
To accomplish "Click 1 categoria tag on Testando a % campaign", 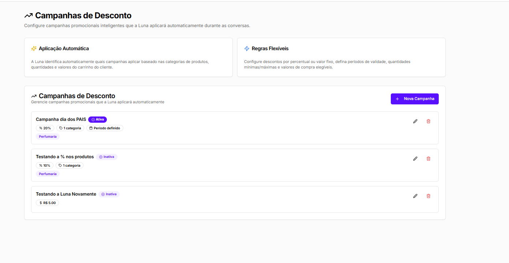I will click(70, 166).
